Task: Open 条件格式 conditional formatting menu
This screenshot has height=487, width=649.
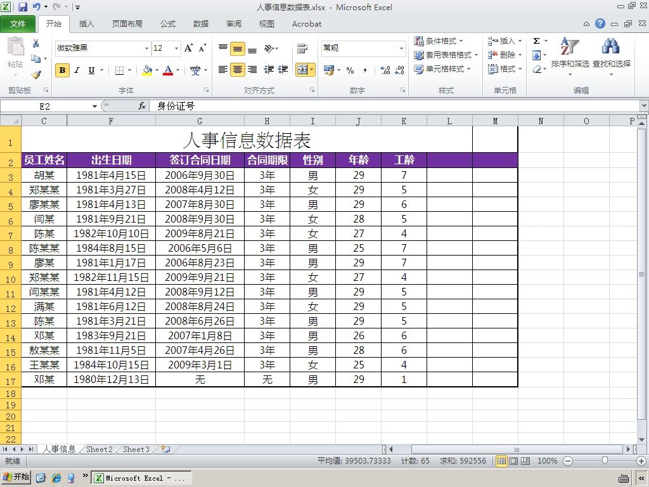Action: pyautogui.click(x=439, y=41)
